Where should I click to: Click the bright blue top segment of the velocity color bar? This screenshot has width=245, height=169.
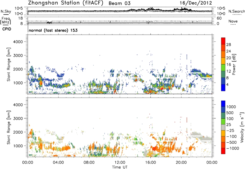223,104
